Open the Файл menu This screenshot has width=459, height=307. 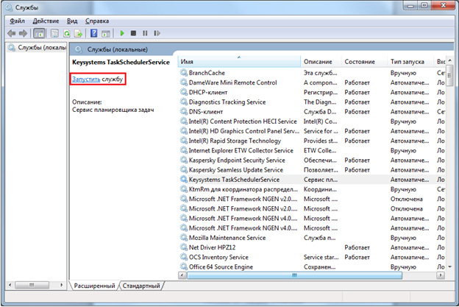point(17,21)
